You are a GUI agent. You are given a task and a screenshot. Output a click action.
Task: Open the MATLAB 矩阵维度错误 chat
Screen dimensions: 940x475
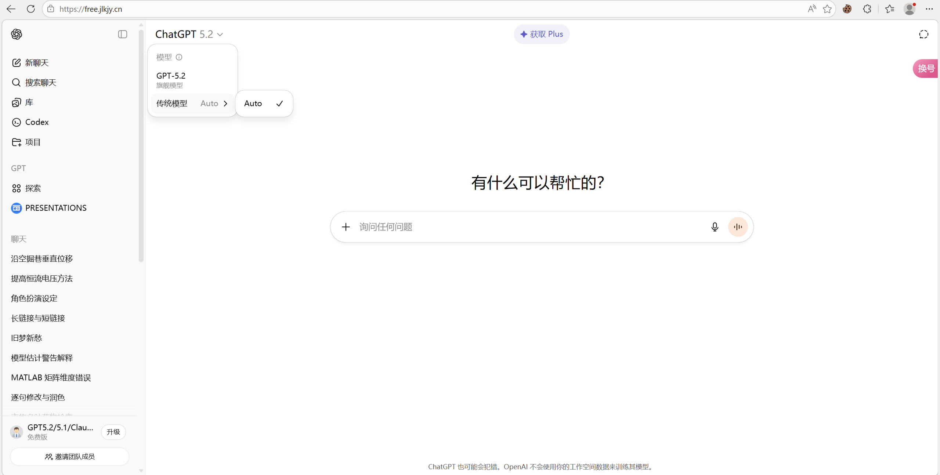pyautogui.click(x=51, y=377)
